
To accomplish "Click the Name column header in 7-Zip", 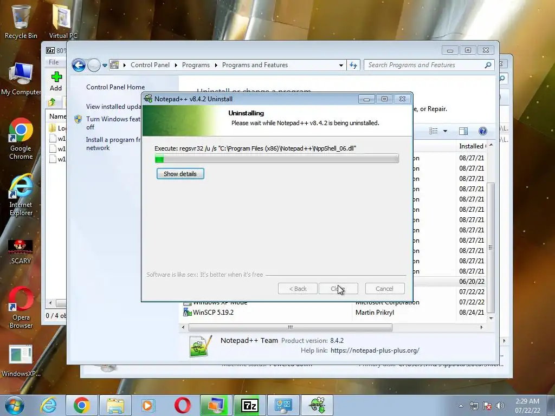I will [x=57, y=116].
